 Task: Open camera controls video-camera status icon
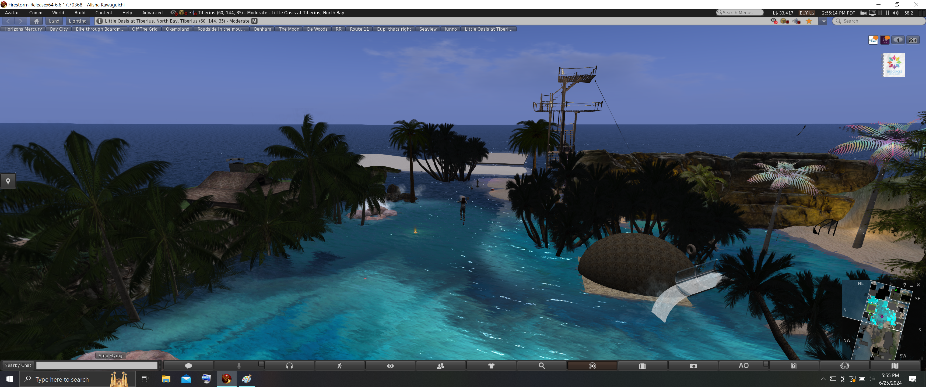coord(864,13)
